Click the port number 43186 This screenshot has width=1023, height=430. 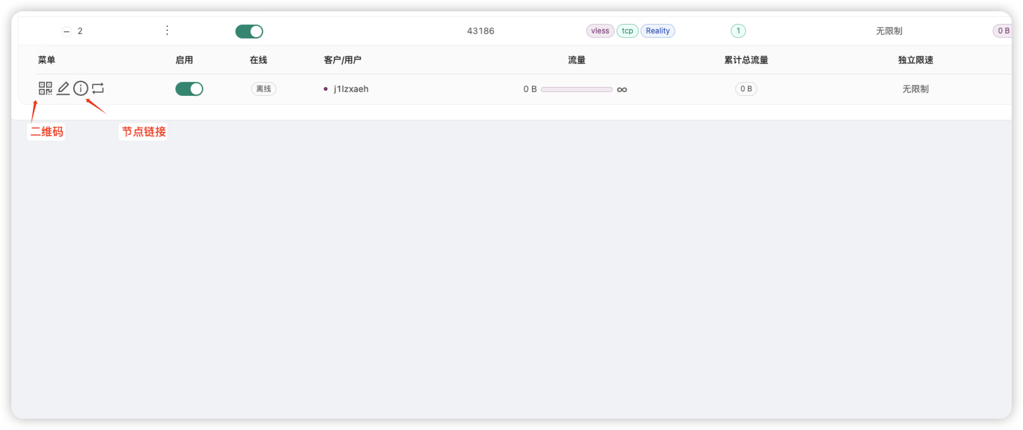coord(480,31)
